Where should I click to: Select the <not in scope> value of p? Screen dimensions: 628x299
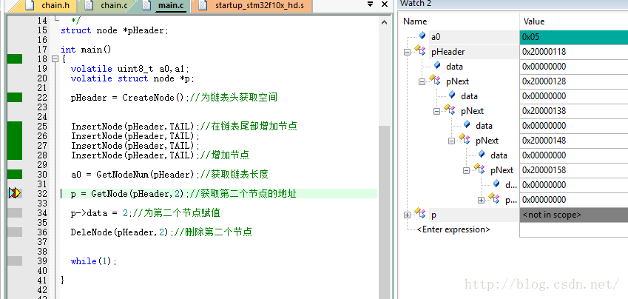tap(573, 215)
